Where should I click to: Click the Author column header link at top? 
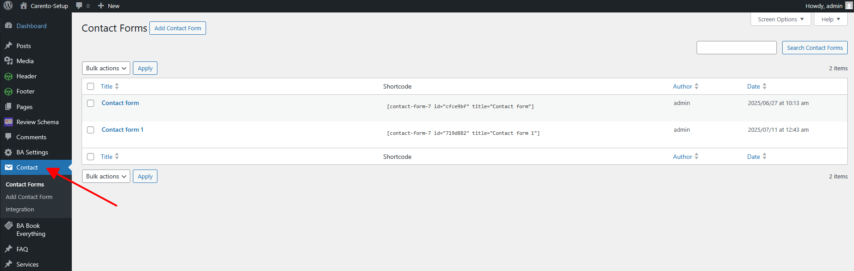click(682, 86)
